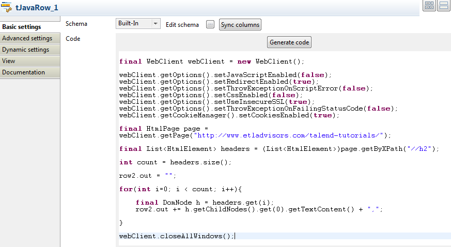This screenshot has width=451, height=247.
Task: Click the line declaring new WebClient()
Action: click(212, 61)
